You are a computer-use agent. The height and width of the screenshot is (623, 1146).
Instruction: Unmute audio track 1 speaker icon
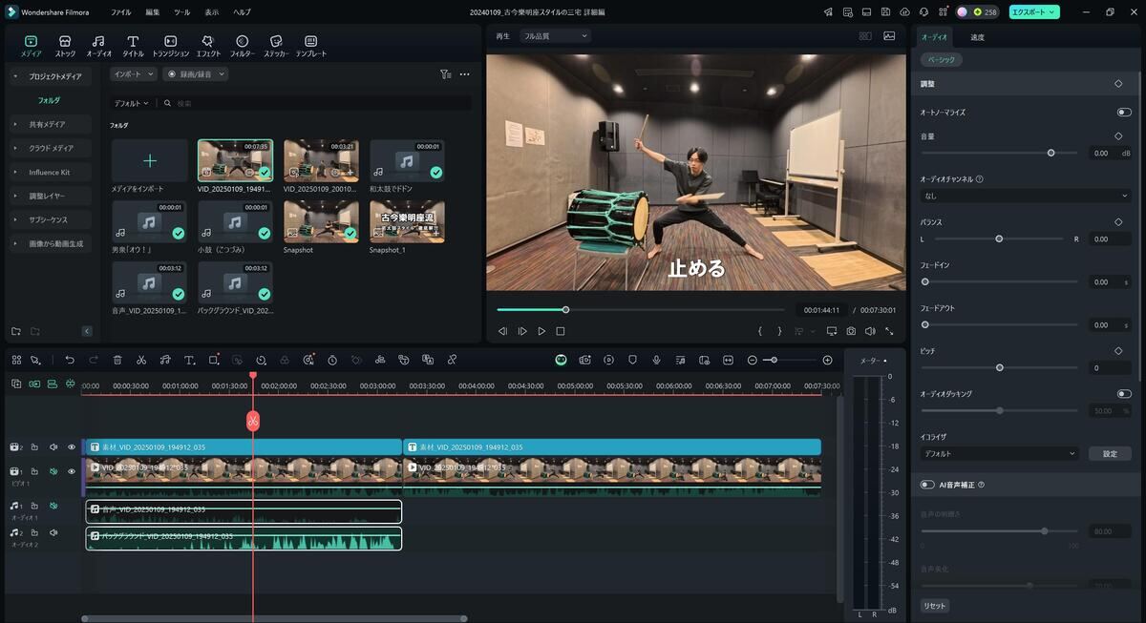tap(53, 507)
